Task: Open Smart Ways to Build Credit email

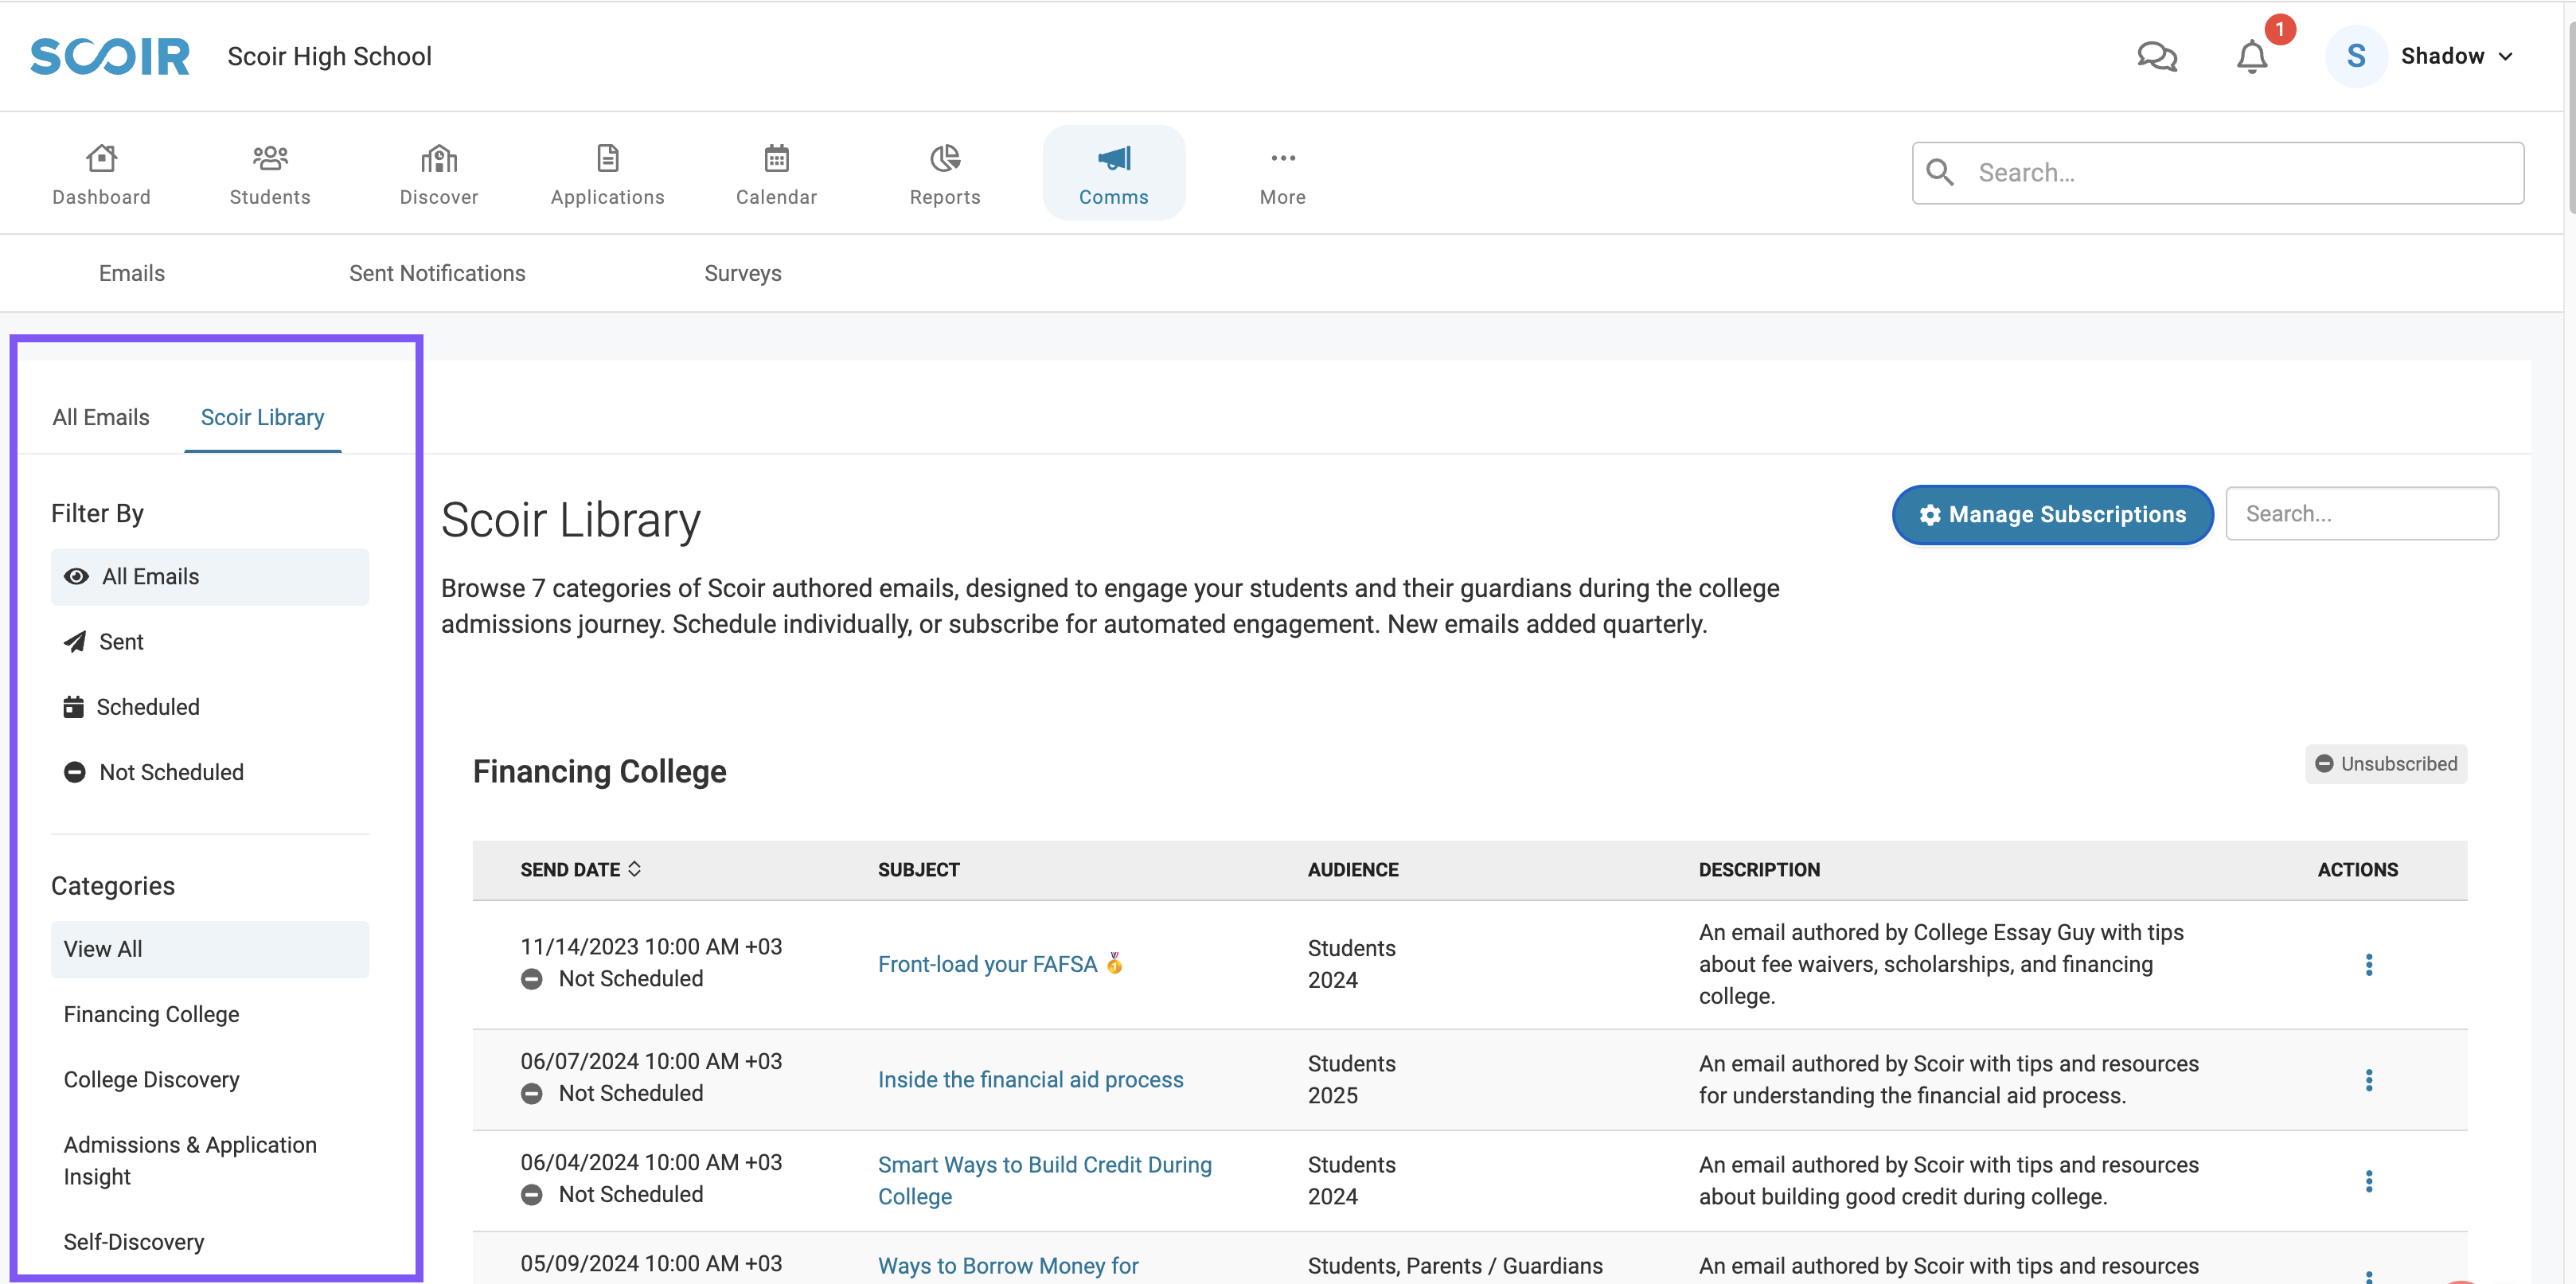Action: [1044, 1180]
